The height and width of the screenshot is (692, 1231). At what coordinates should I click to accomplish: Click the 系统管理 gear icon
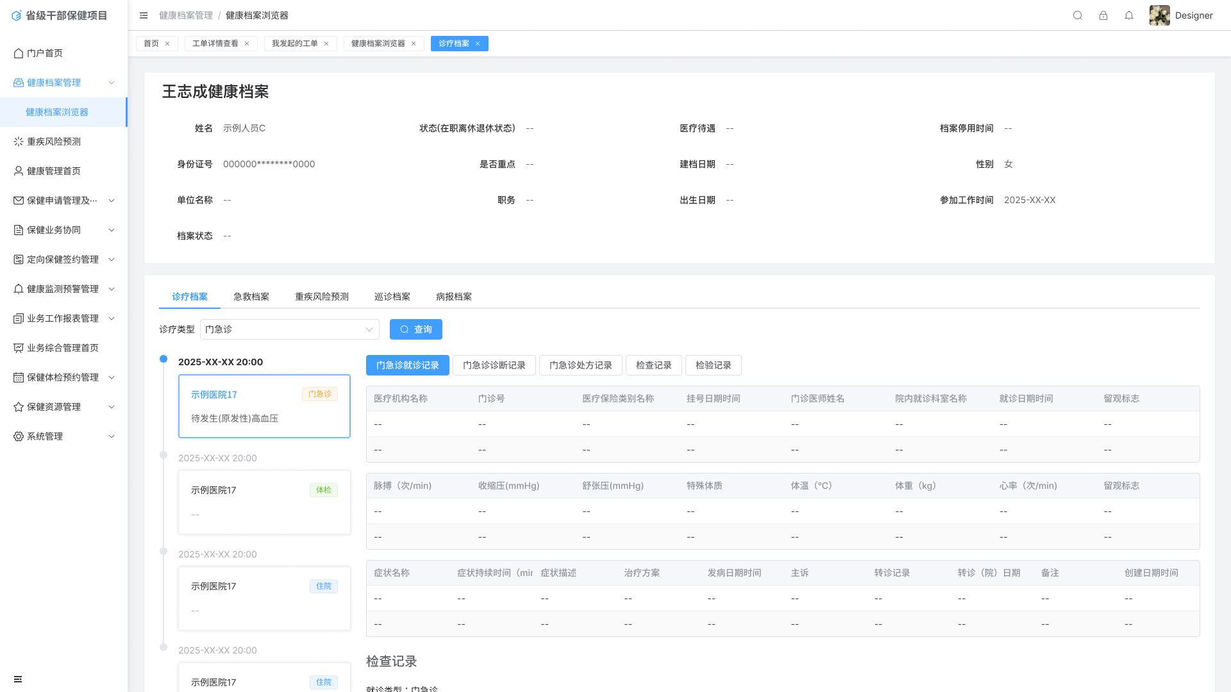19,436
